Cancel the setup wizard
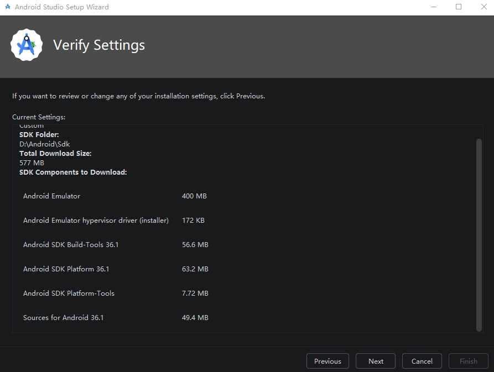This screenshot has width=494, height=372. [422, 361]
